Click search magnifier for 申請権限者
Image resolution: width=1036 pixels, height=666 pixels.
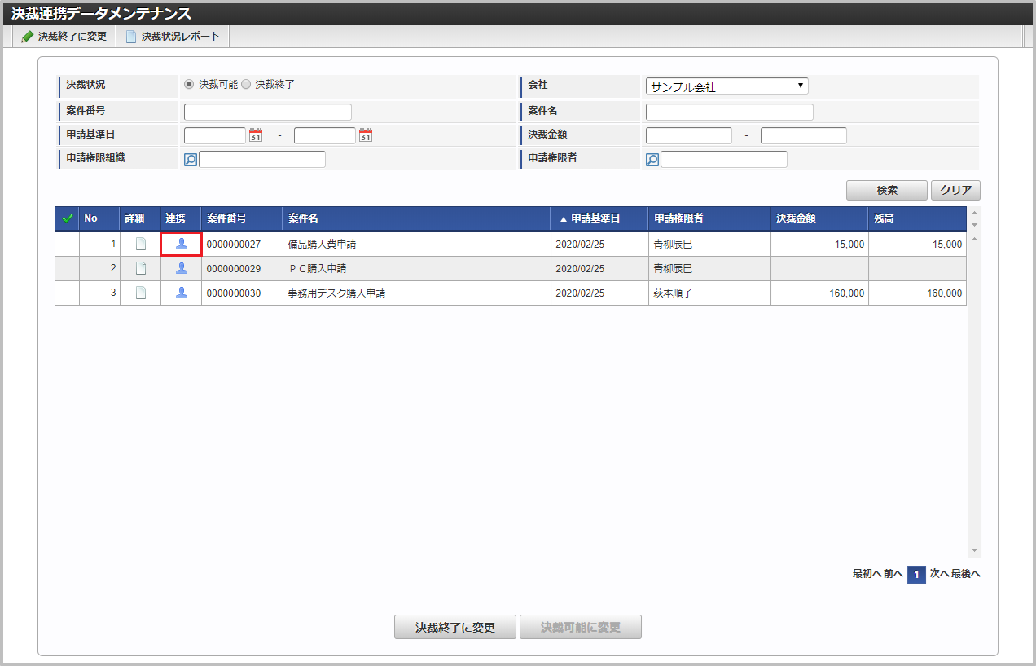point(652,160)
